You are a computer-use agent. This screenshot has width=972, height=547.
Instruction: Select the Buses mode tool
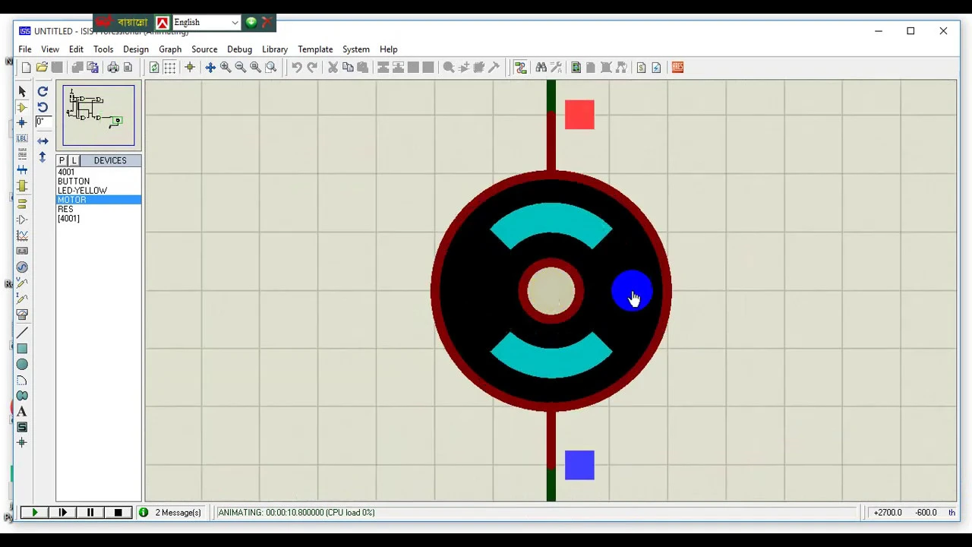(22, 170)
